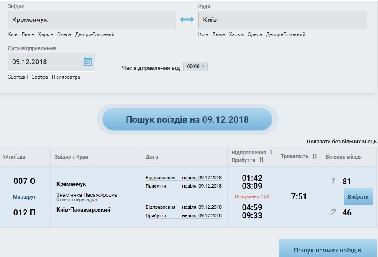
Task: Expand the departure time 00:00 dropdown
Action: click(196, 66)
